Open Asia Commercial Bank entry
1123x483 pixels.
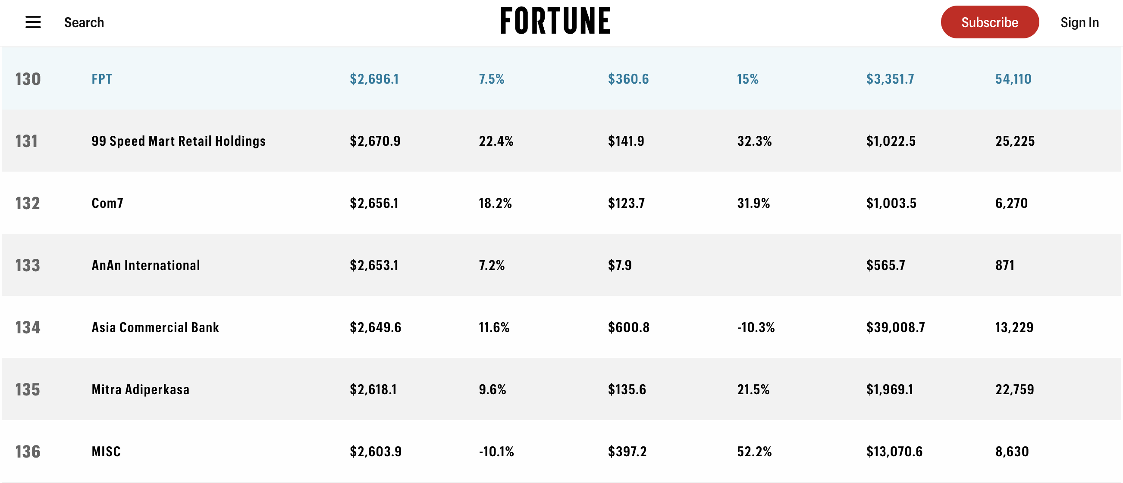155,327
